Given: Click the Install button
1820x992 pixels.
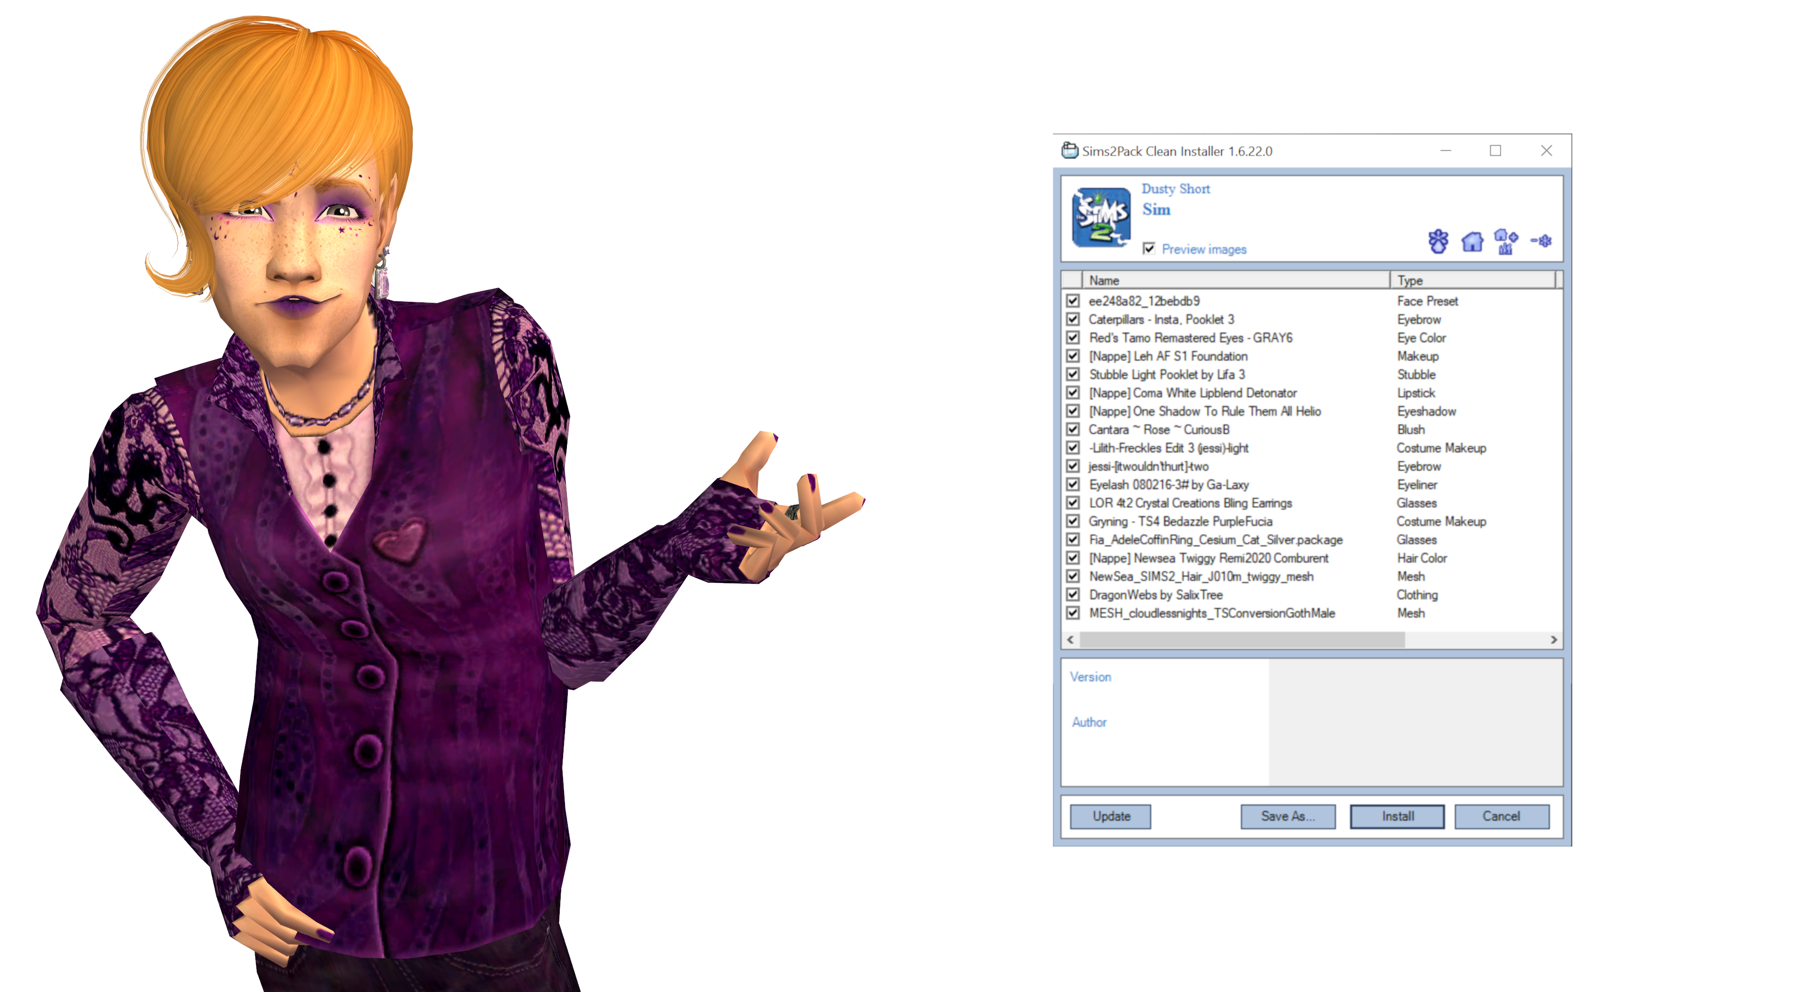Looking at the screenshot, I should (x=1398, y=816).
